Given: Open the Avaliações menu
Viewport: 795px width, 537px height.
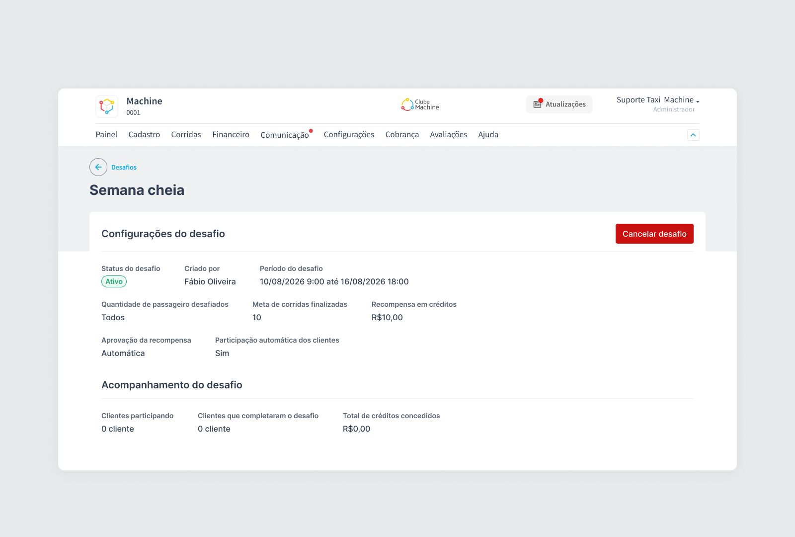Looking at the screenshot, I should click(x=449, y=135).
